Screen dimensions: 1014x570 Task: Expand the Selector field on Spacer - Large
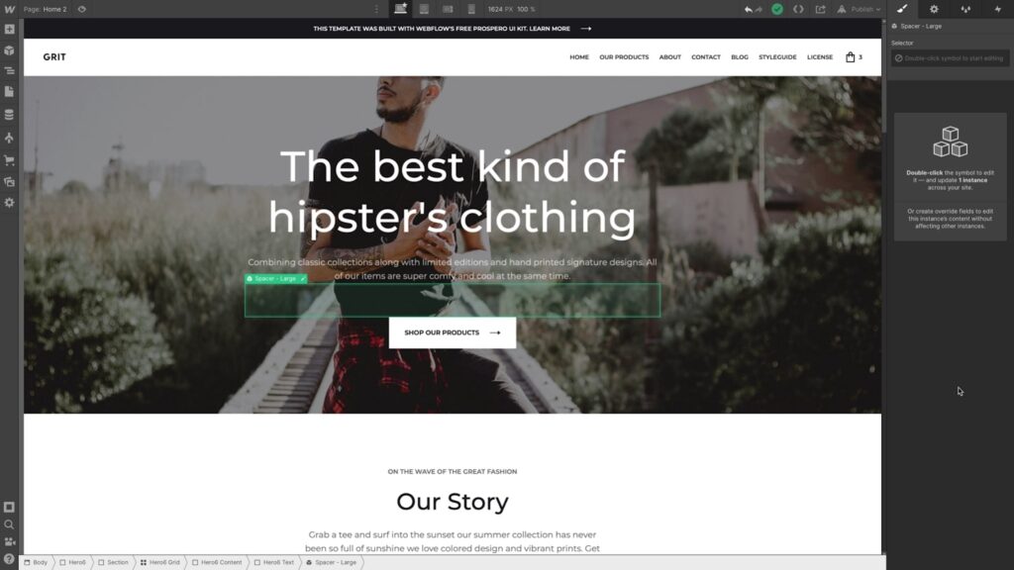pos(951,59)
